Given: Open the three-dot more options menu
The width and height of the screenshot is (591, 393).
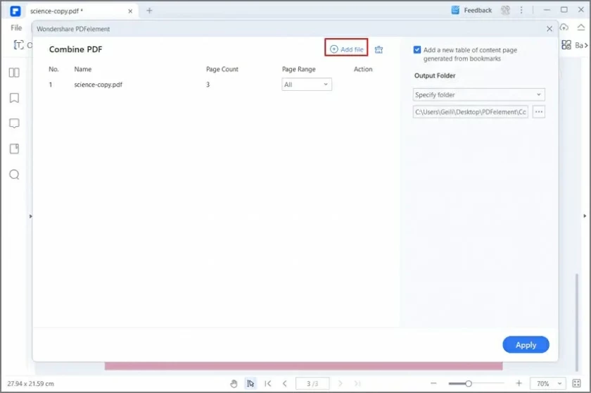Looking at the screenshot, I should [x=521, y=10].
